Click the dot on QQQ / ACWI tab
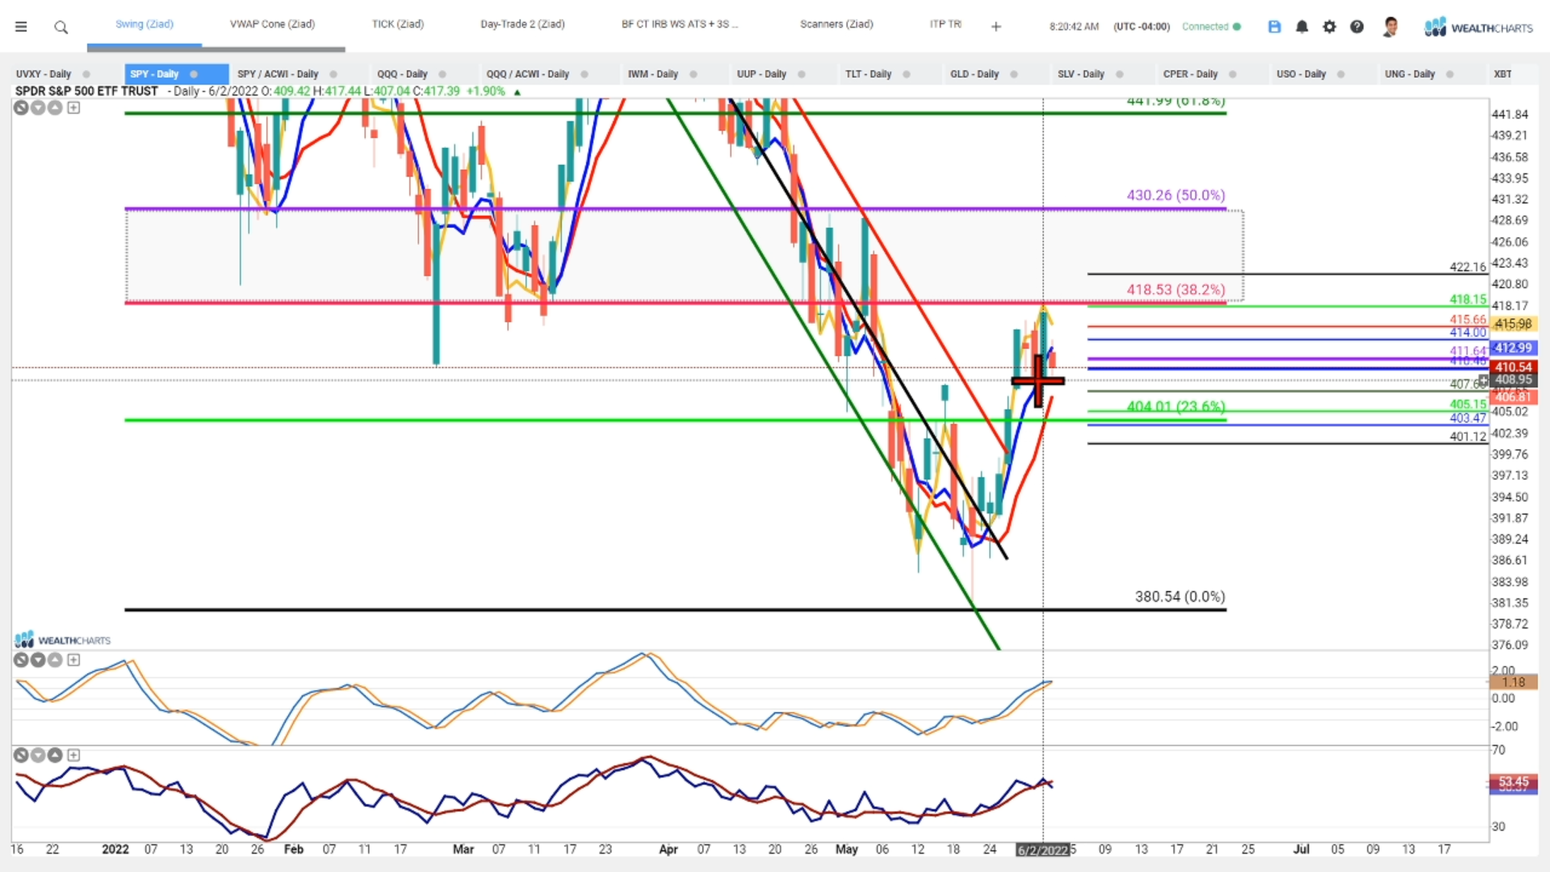Screen dimensions: 1550x872 pyautogui.click(x=584, y=74)
